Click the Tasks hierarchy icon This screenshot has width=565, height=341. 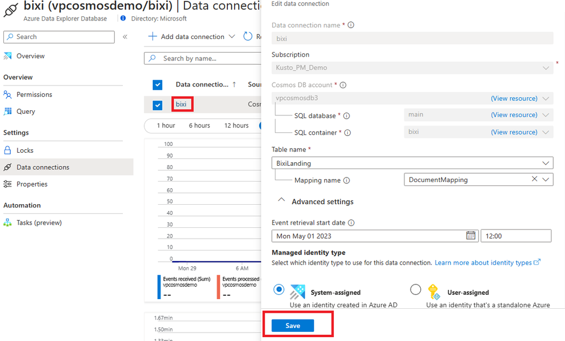point(7,223)
